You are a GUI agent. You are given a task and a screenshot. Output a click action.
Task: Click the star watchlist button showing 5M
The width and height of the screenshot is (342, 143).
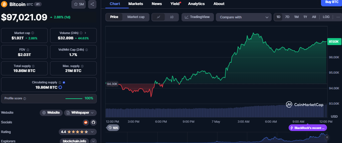point(78,4)
